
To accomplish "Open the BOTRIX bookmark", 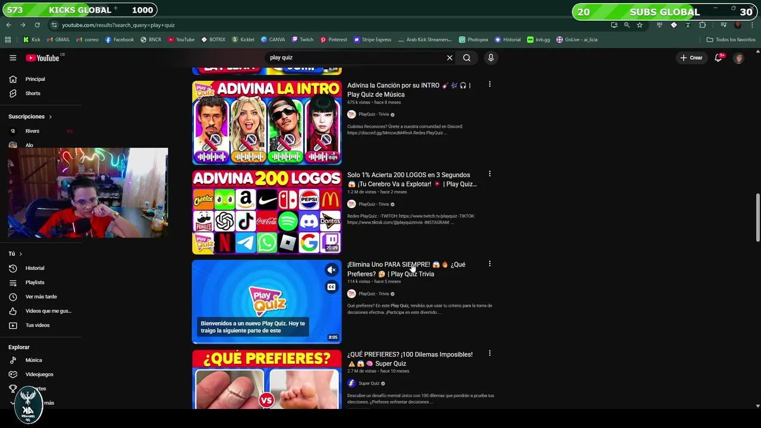I will coord(213,40).
